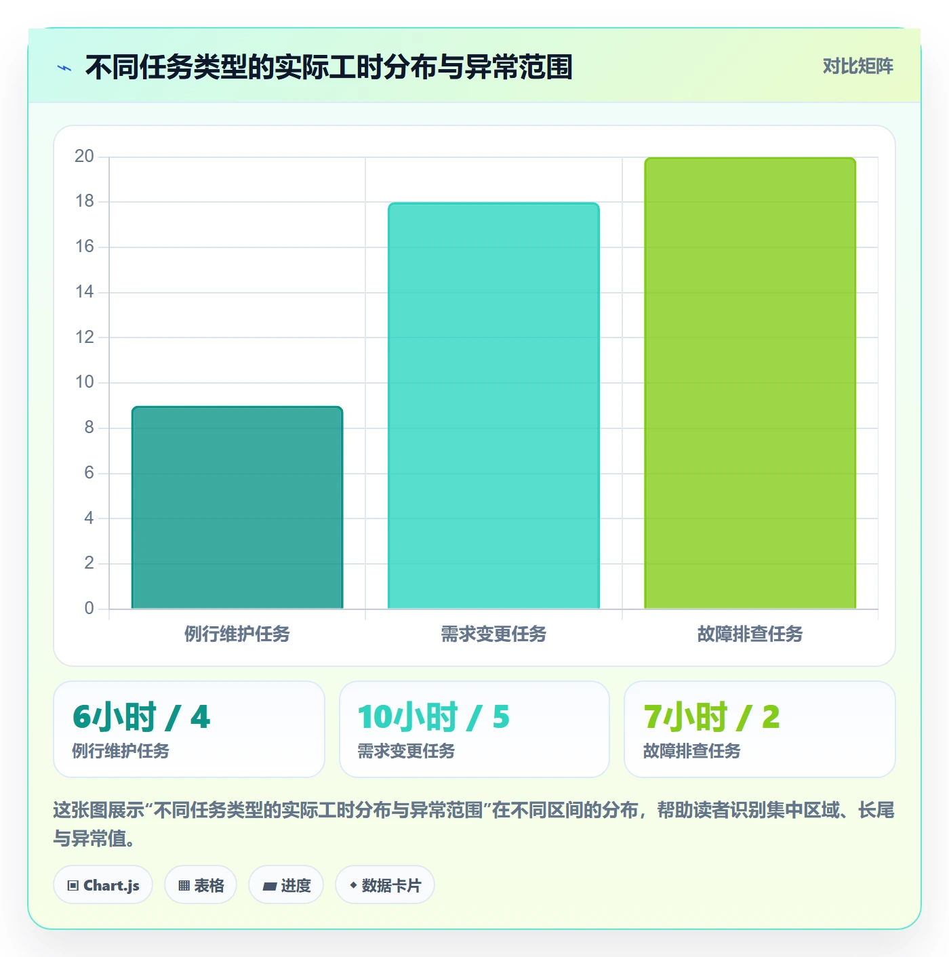
Task: Click the y-axis value 10
Action: [x=84, y=382]
